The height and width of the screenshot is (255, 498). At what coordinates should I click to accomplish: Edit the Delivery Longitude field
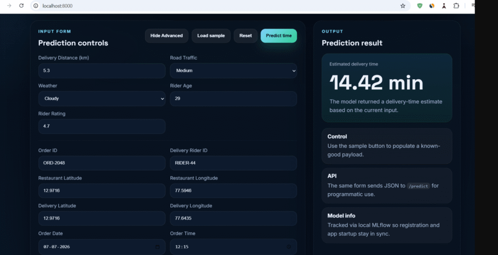tap(233, 218)
